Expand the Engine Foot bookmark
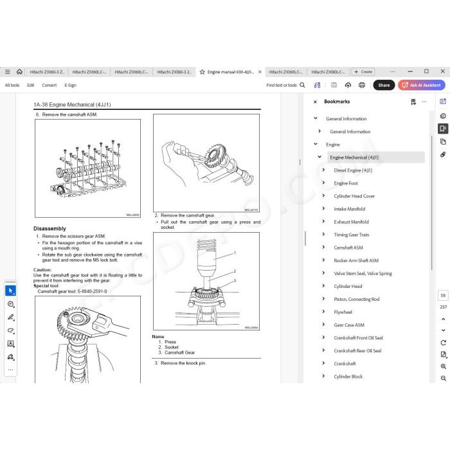The image size is (450, 450). pyautogui.click(x=323, y=183)
